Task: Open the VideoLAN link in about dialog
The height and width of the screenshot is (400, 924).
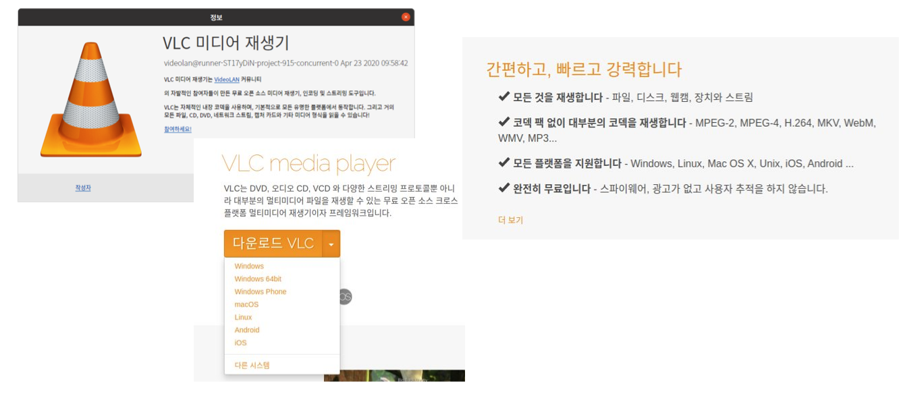Action: point(227,80)
